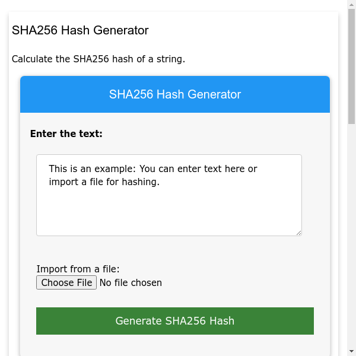Screen dimensions: 356x356
Task: Click the Generate SHA256 Hash button
Action: coord(174,321)
